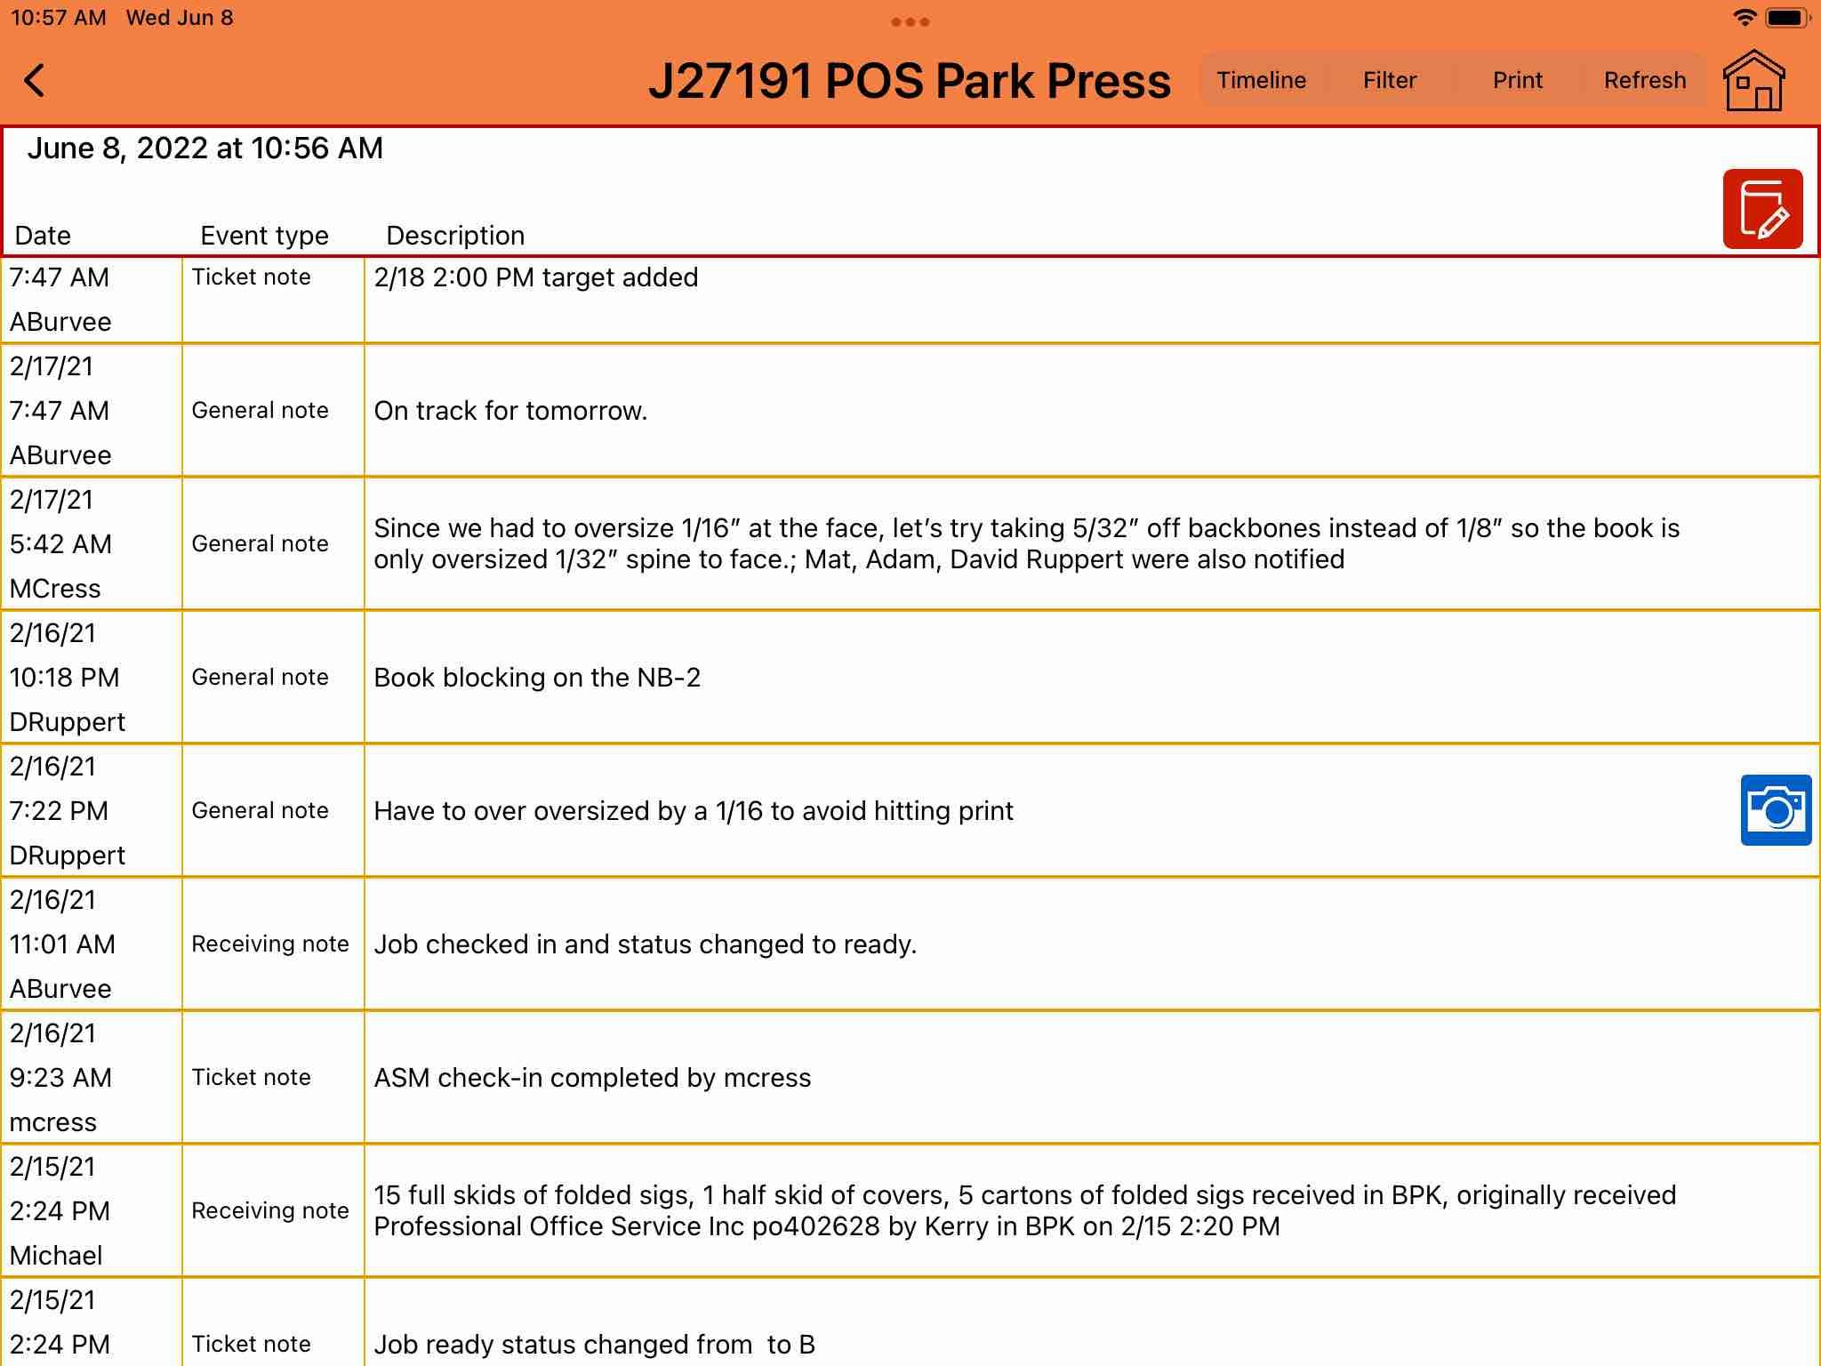This screenshot has width=1821, height=1366.
Task: Open the Filter options
Action: (1390, 81)
